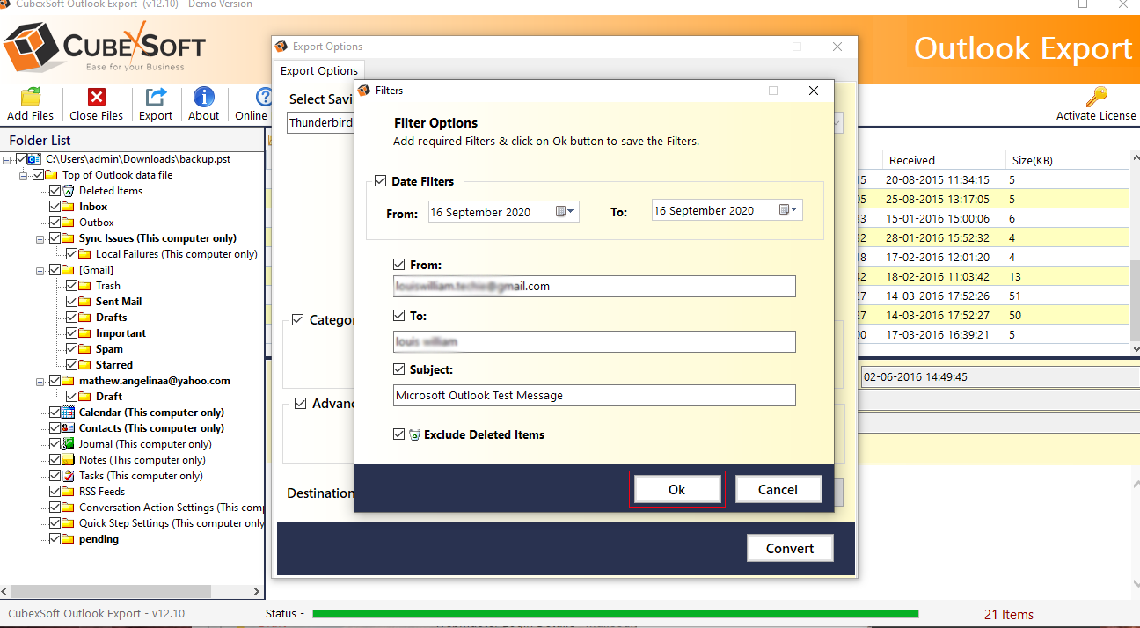The height and width of the screenshot is (628, 1140).
Task: Collapse Top of Outlook data file node
Action: (24, 175)
